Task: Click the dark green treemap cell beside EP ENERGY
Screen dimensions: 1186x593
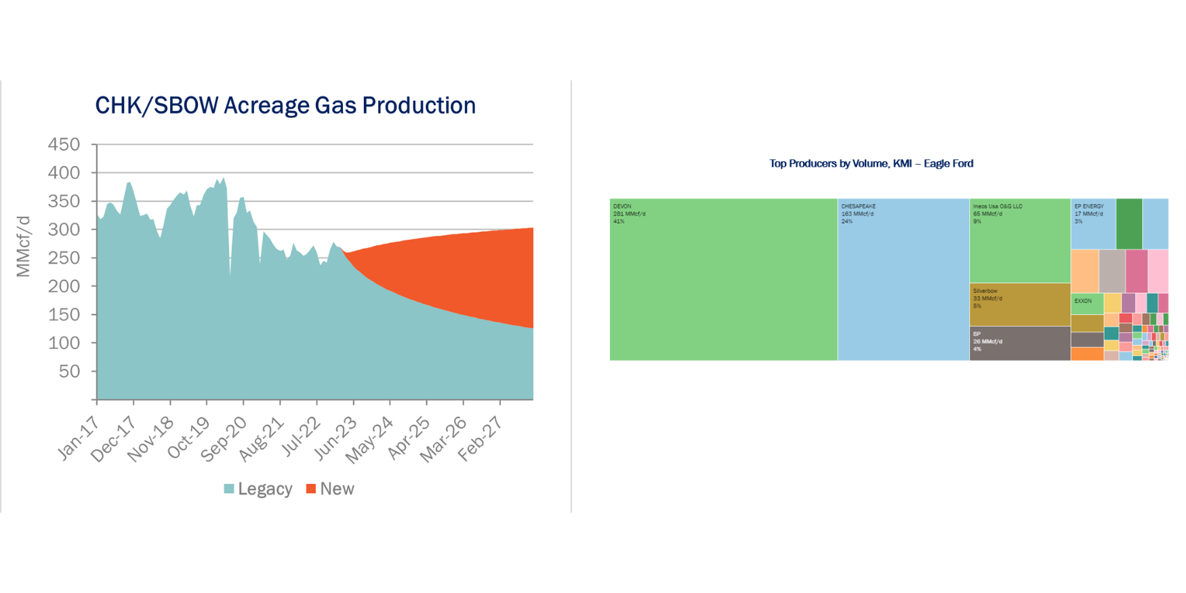Action: pyautogui.click(x=1129, y=224)
